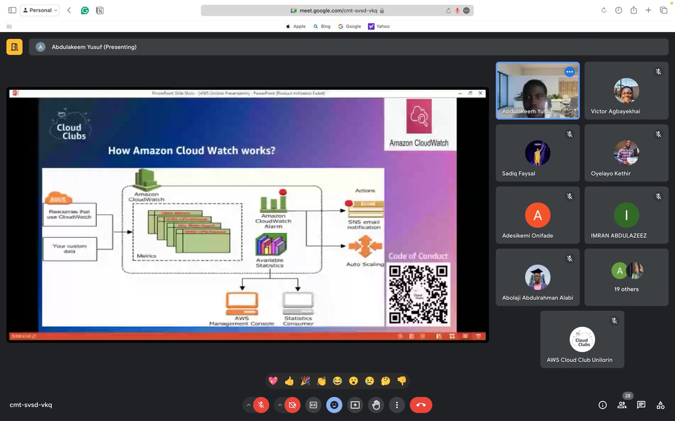Image resolution: width=675 pixels, height=421 pixels.
Task: Click microphone indicator in address bar
Action: (457, 10)
